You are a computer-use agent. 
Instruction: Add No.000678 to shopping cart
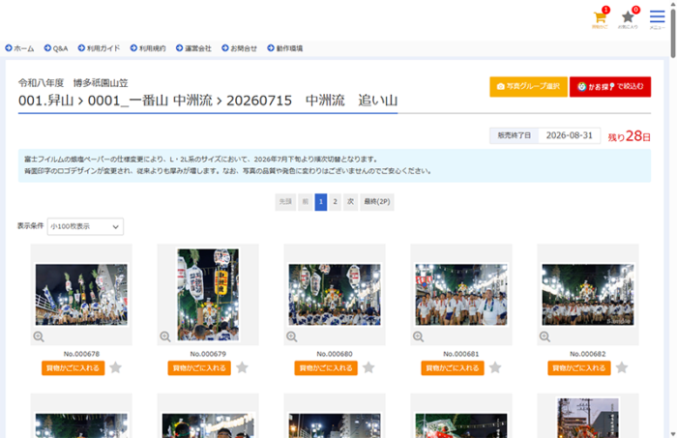click(73, 368)
